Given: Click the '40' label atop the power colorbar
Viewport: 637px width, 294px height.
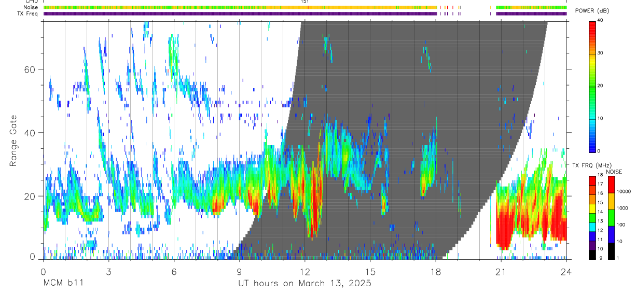Looking at the screenshot, I should tap(601, 21).
